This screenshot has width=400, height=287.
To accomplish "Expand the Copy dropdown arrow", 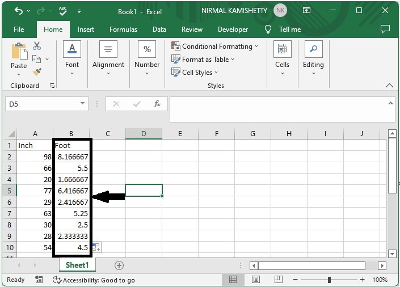I will tap(47, 59).
